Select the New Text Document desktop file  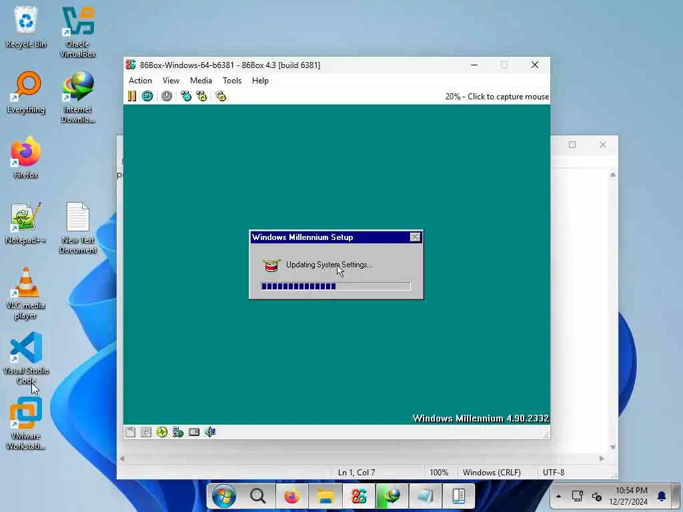tap(77, 228)
